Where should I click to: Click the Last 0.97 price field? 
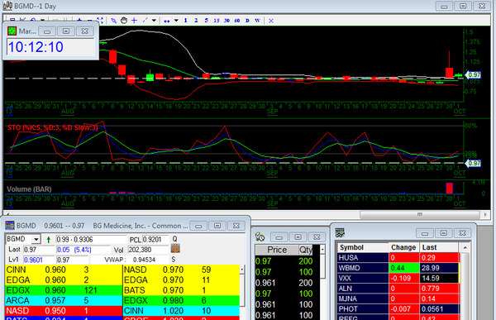tap(39, 250)
